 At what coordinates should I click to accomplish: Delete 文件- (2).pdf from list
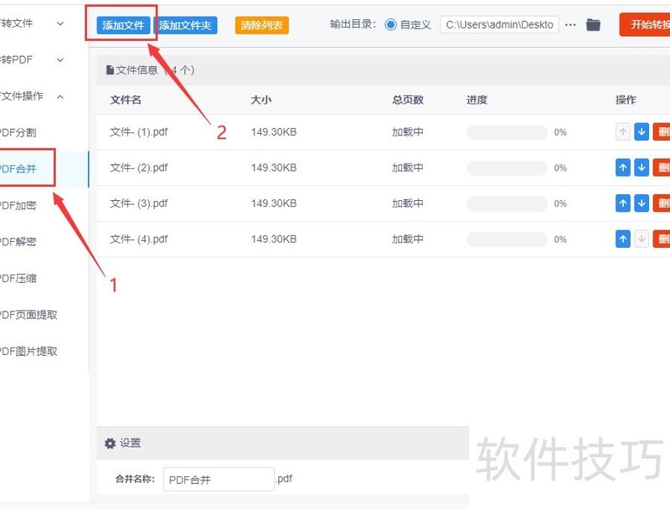(x=662, y=167)
